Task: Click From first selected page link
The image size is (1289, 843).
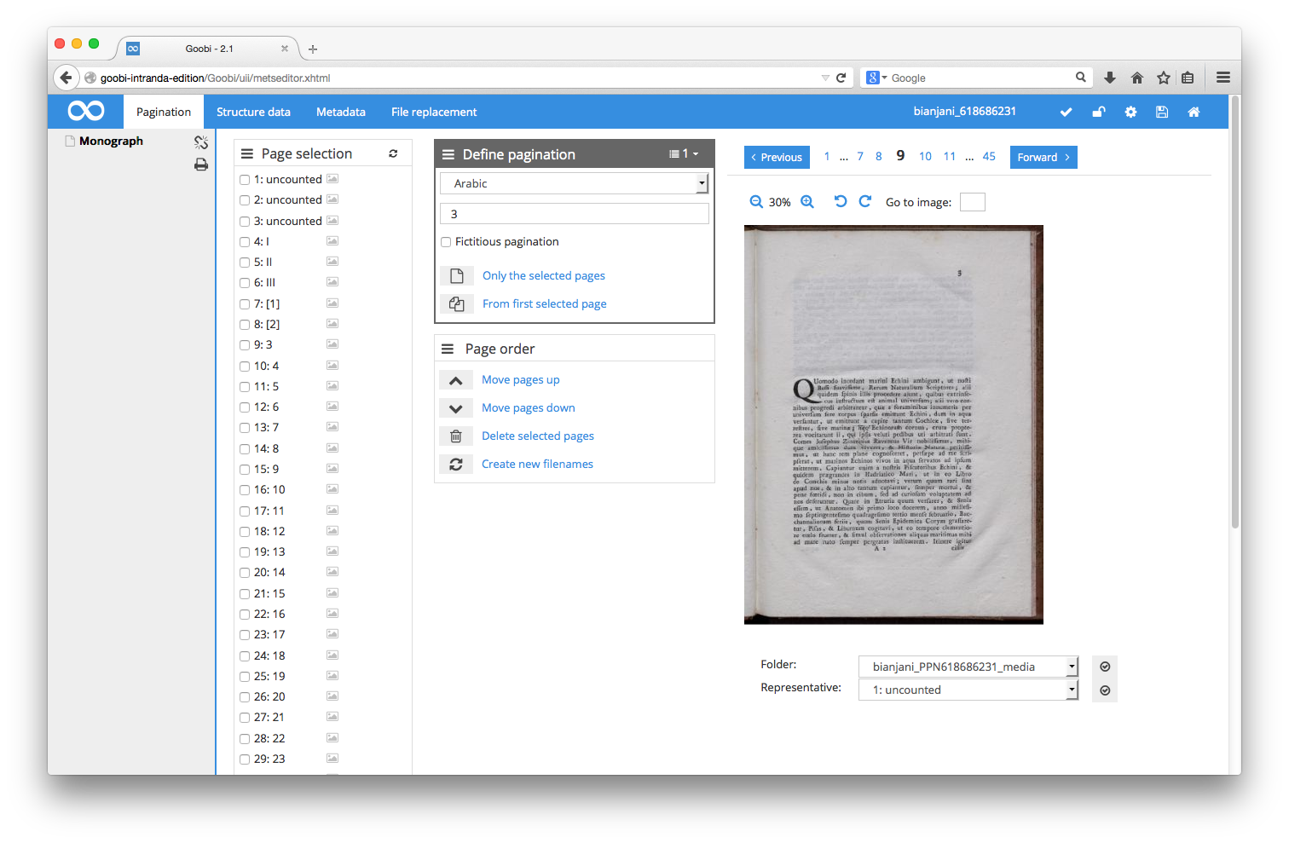Action: pyautogui.click(x=545, y=303)
